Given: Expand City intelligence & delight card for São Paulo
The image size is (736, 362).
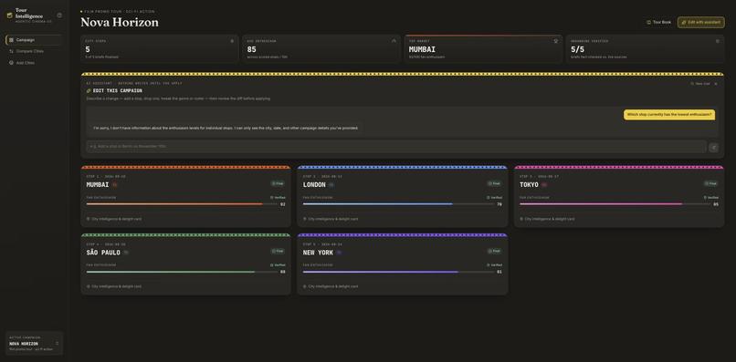Looking at the screenshot, I should pos(113,286).
